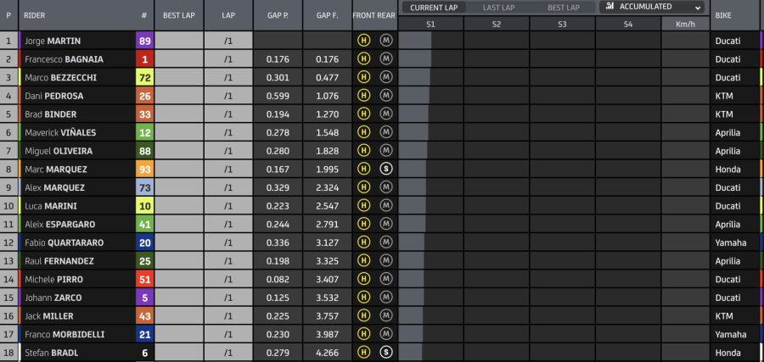Click Pirro's front tyre H icon
This screenshot has height=362, width=764.
point(363,279)
